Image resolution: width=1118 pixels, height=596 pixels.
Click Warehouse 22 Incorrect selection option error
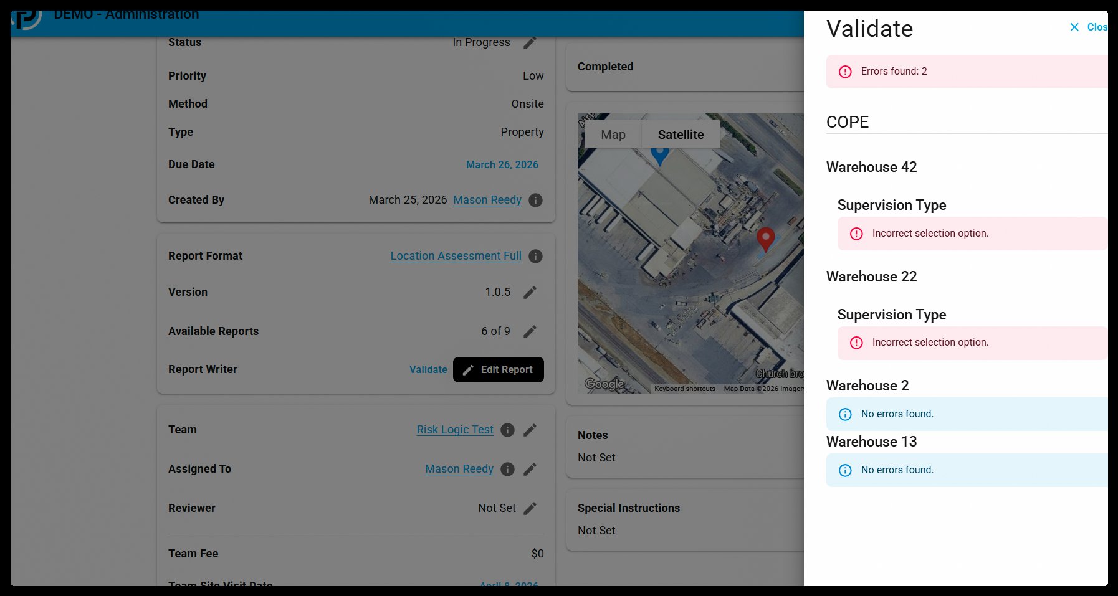(973, 343)
